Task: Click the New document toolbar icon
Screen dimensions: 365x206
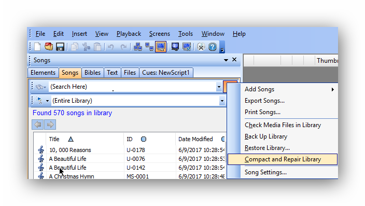Action: tap(37, 47)
